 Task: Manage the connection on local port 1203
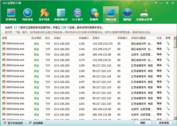168,114
